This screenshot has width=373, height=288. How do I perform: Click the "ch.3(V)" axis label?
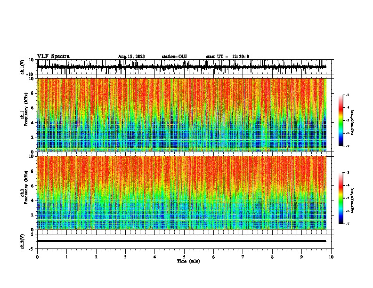click(23, 241)
